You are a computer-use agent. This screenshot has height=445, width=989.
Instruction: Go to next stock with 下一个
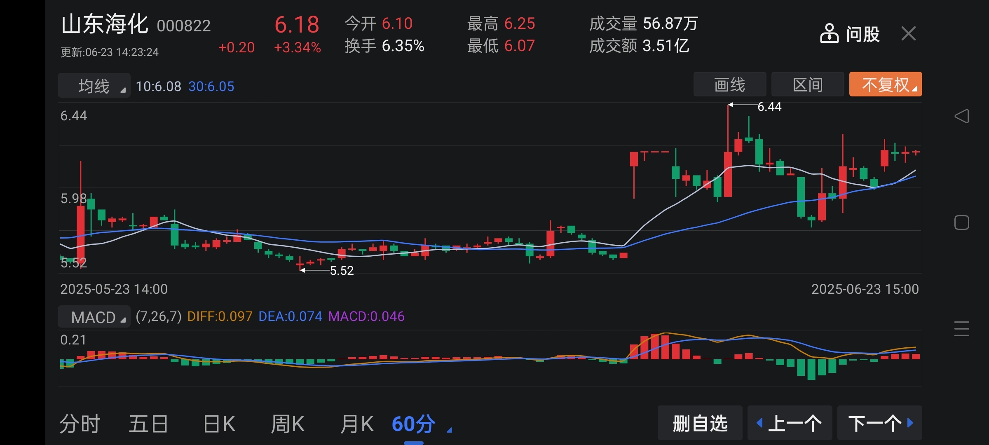880,423
